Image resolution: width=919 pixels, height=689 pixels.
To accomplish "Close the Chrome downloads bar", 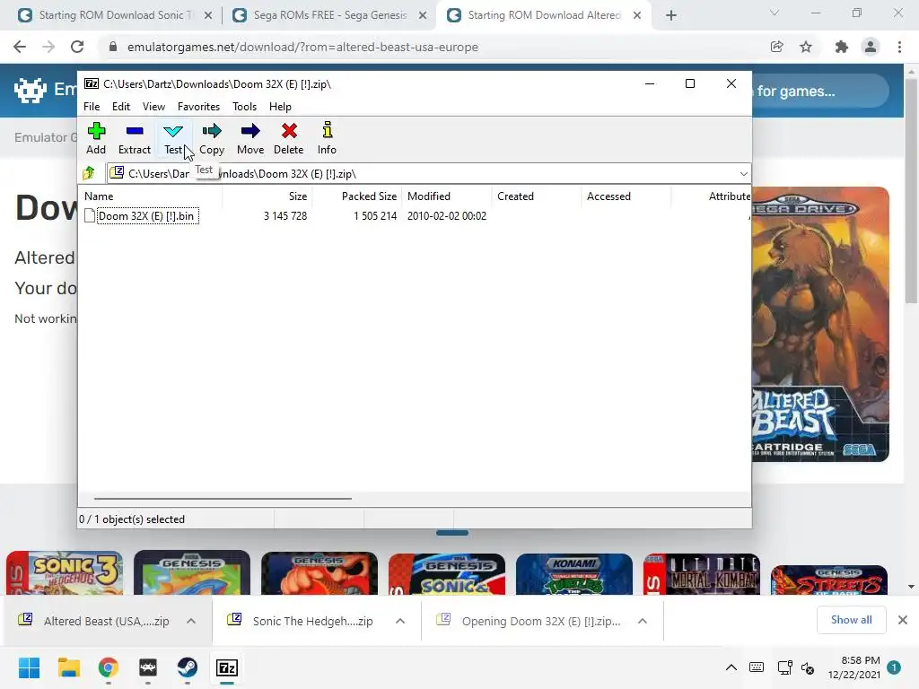I will [903, 620].
